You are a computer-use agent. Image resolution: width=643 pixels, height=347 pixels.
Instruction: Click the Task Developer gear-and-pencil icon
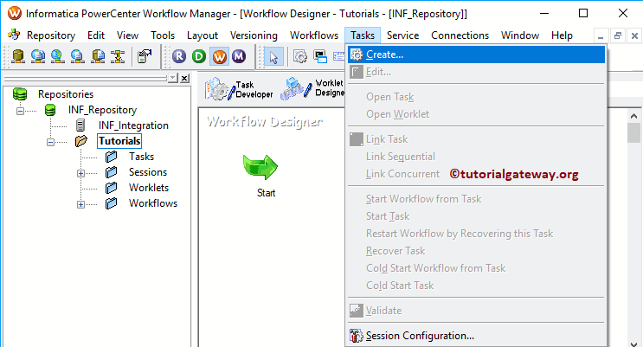[x=220, y=89]
